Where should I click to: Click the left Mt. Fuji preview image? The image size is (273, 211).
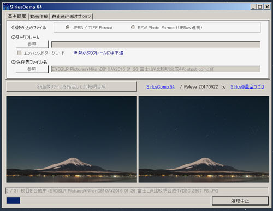pyautogui.click(x=72, y=139)
